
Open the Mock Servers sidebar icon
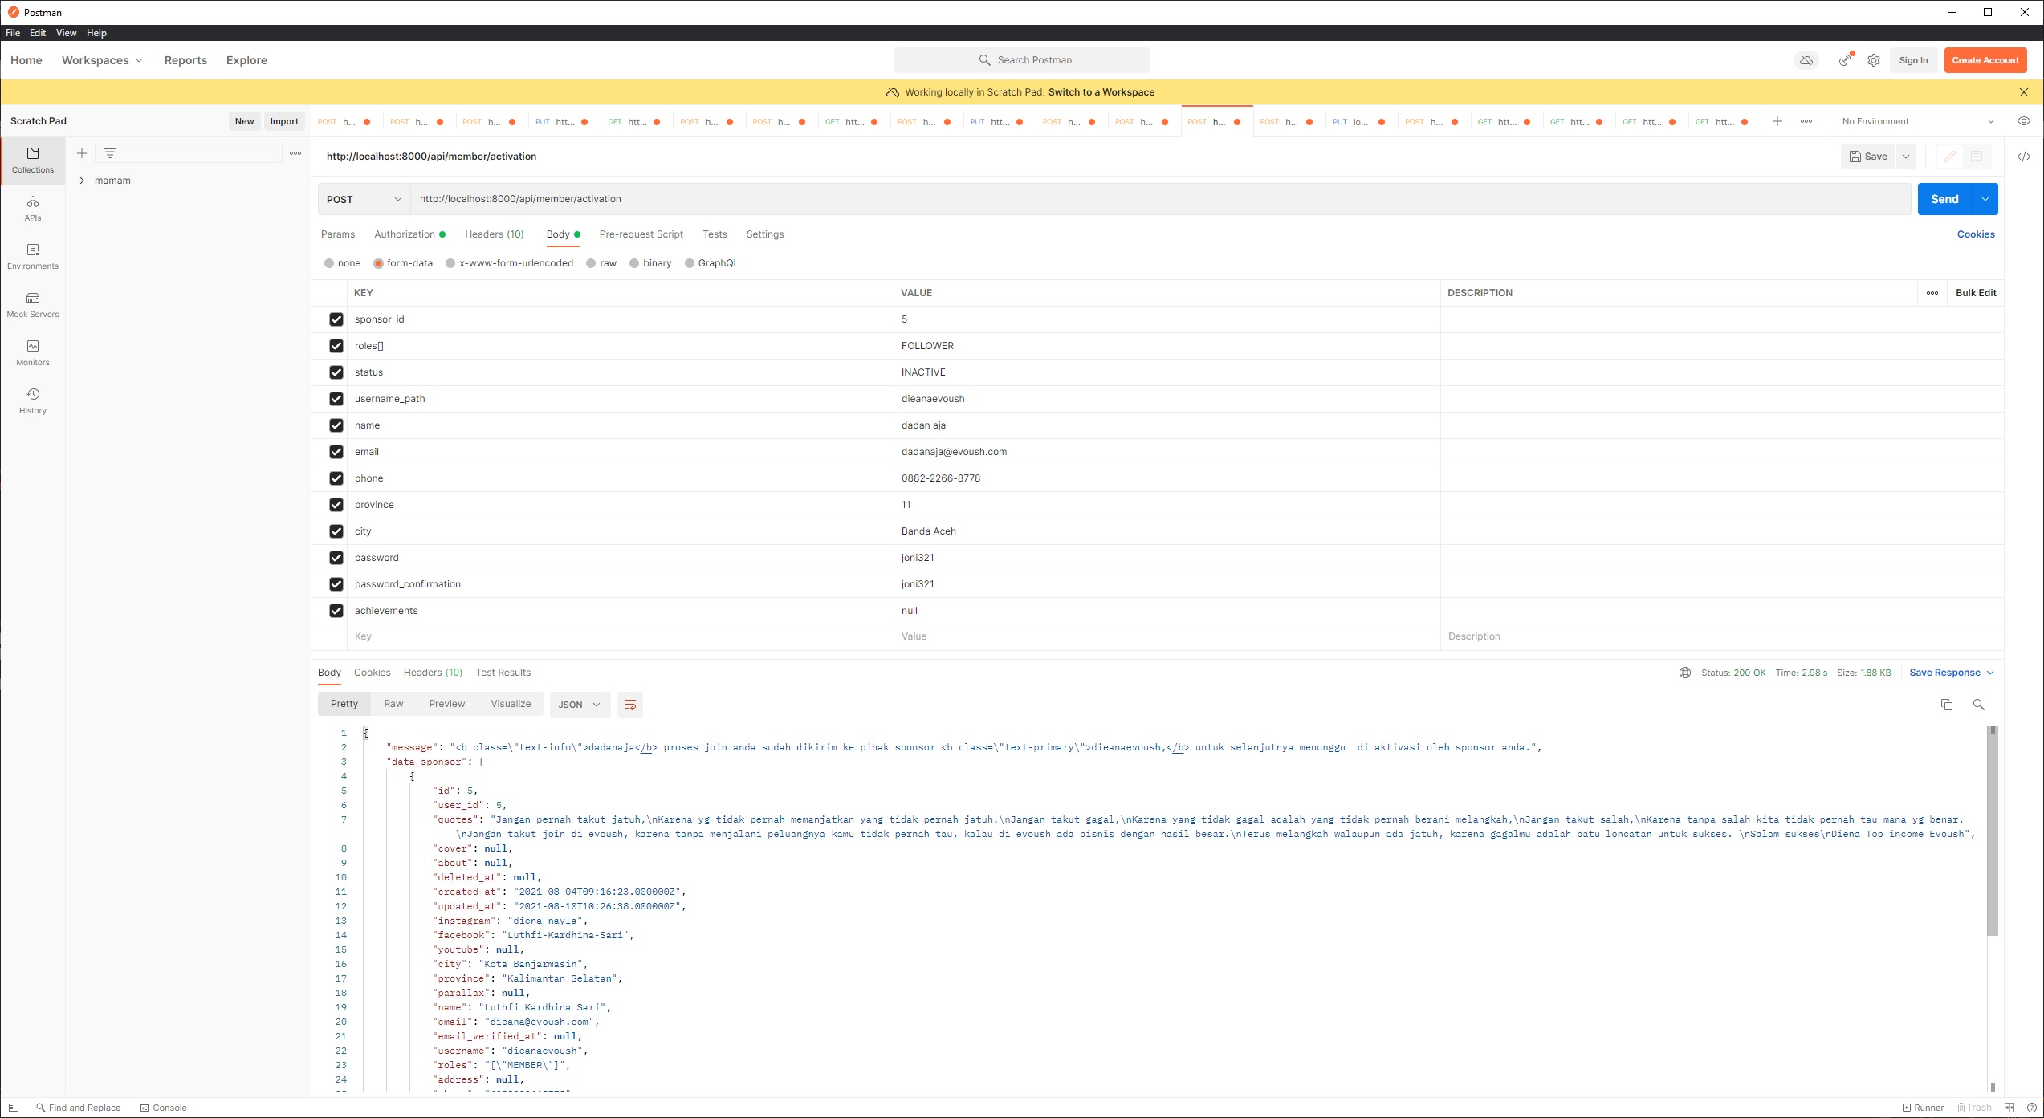(x=33, y=304)
